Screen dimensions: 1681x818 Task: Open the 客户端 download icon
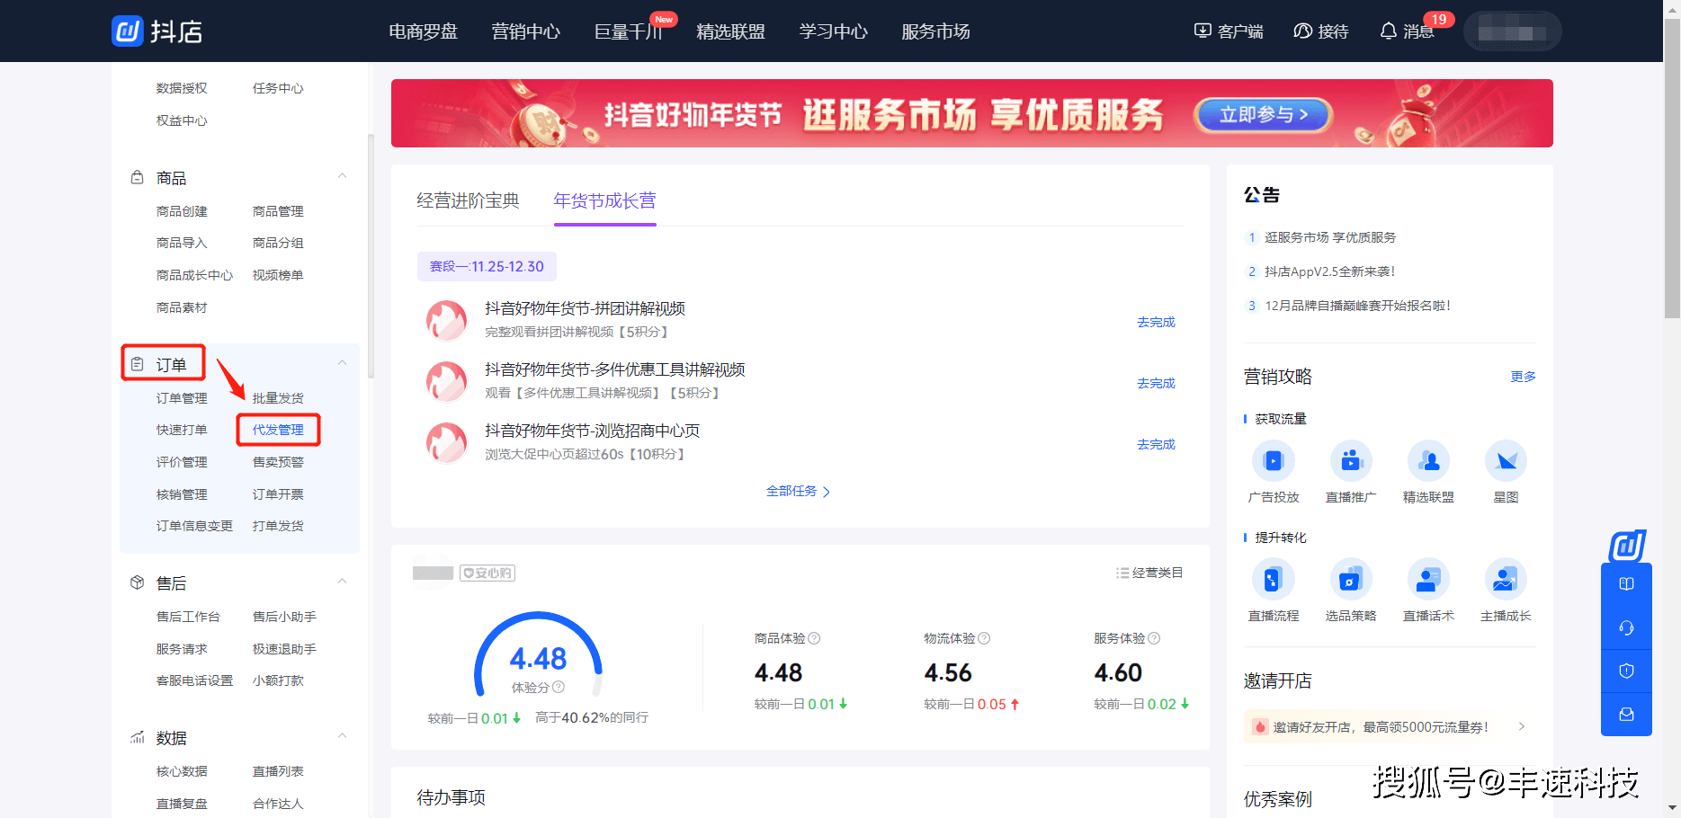tap(1203, 31)
